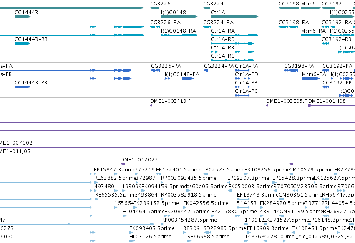The width and height of the screenshot is (355, 243).
Task: Click the CG3192 gene label
Action: click(332, 4)
